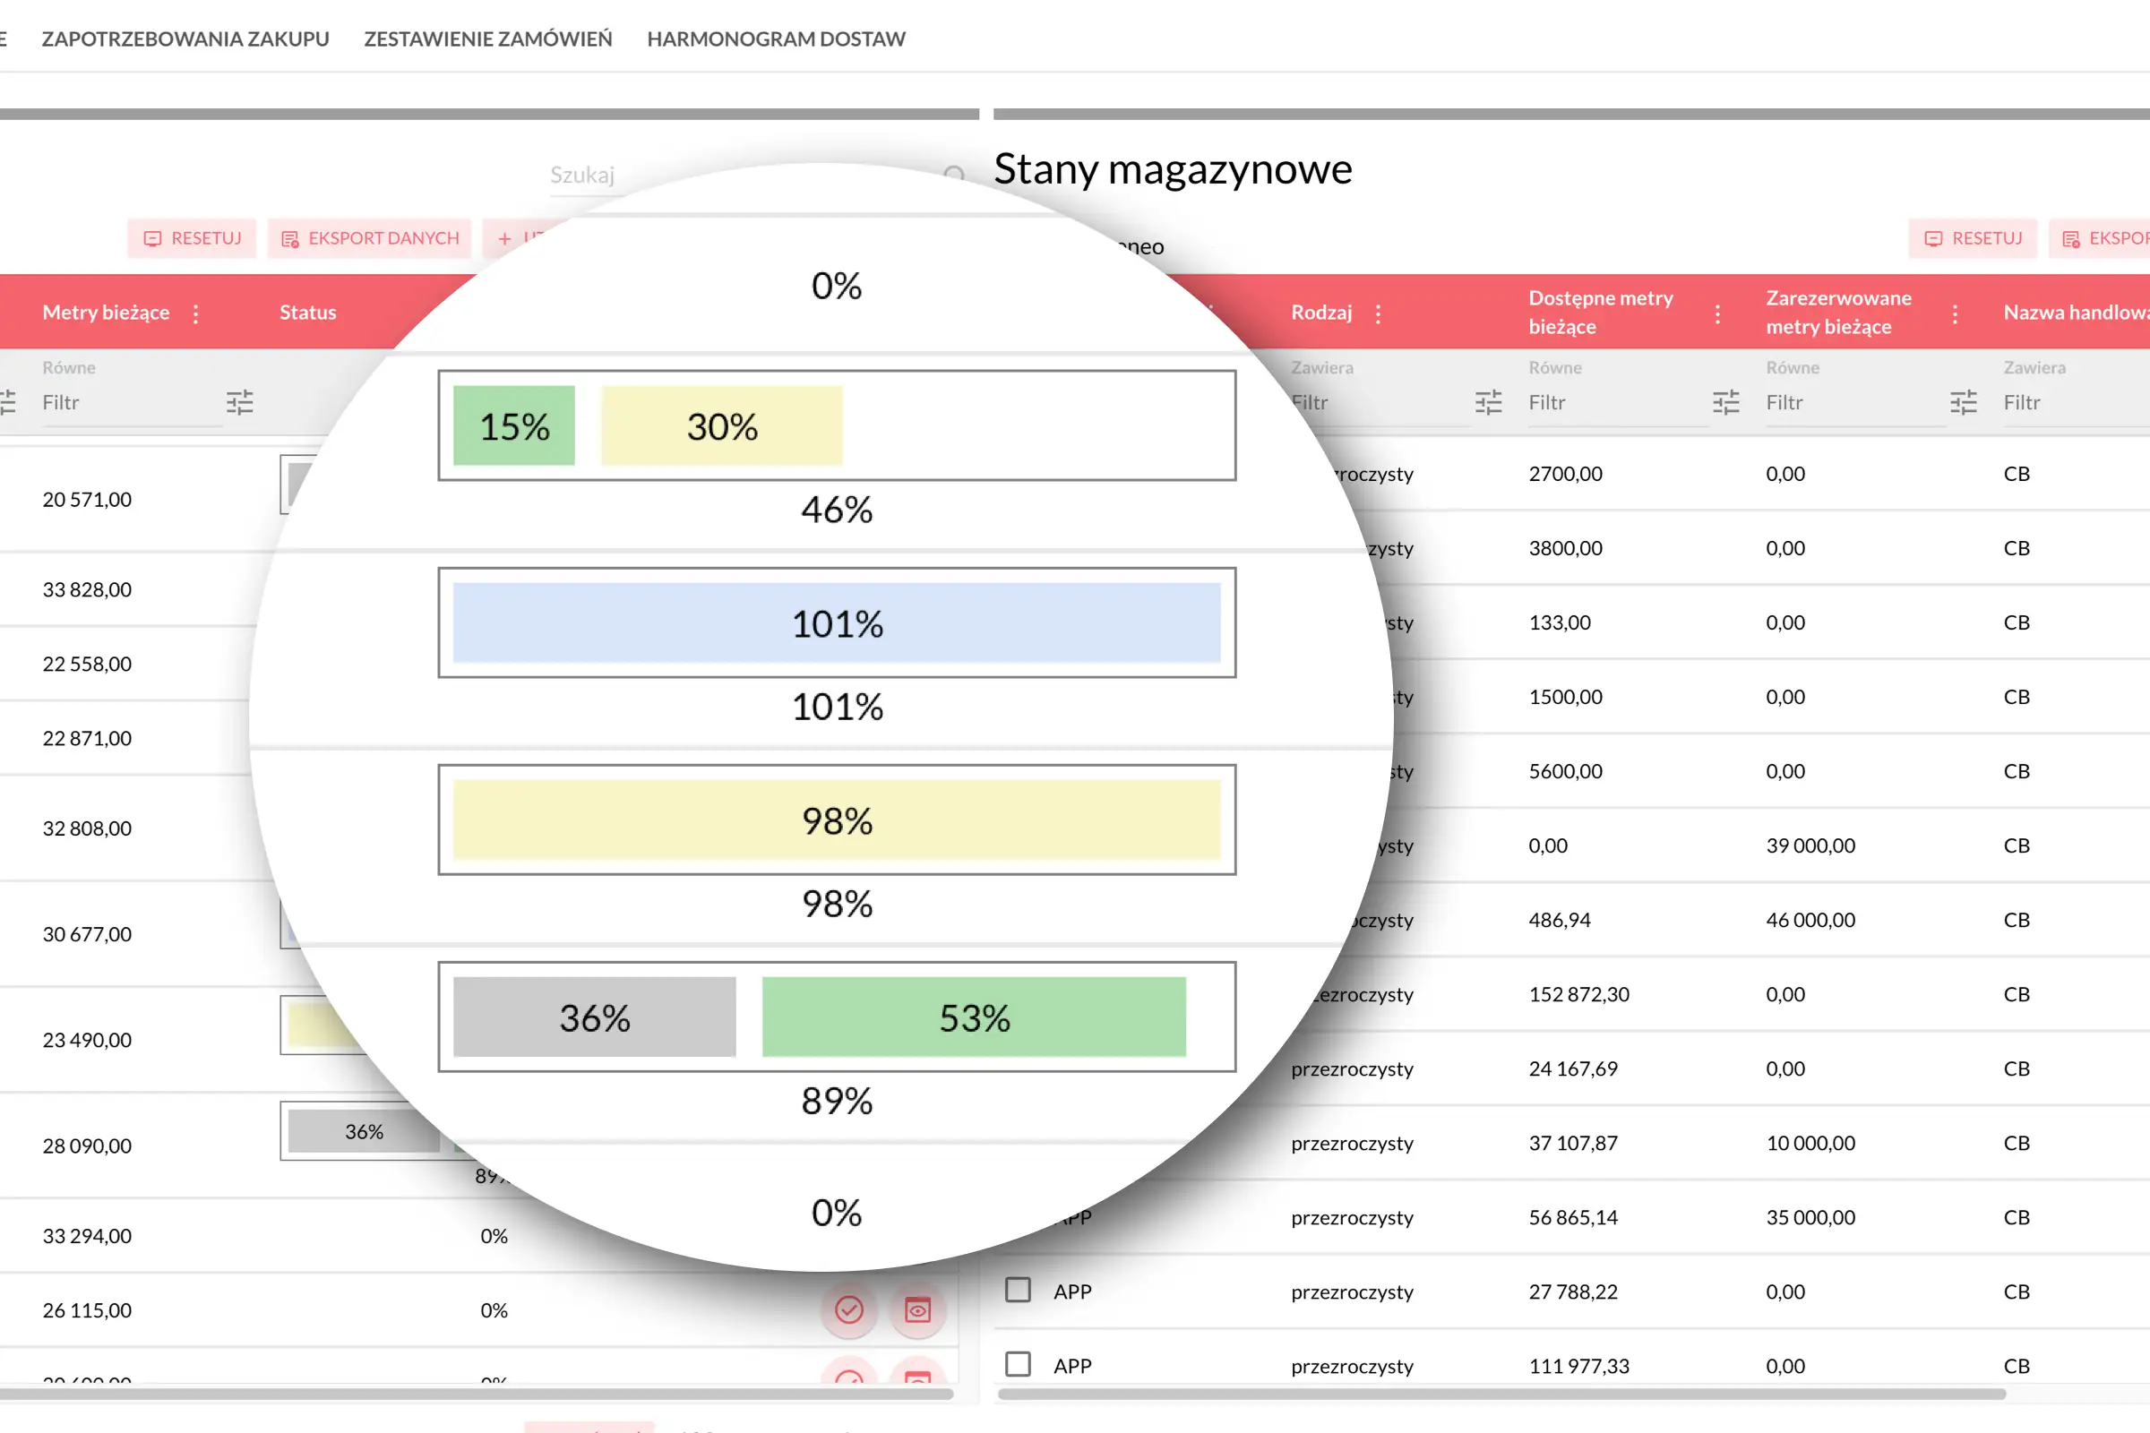Click the search magnifier icon beside Szukaj
The image size is (2150, 1433).
(953, 174)
